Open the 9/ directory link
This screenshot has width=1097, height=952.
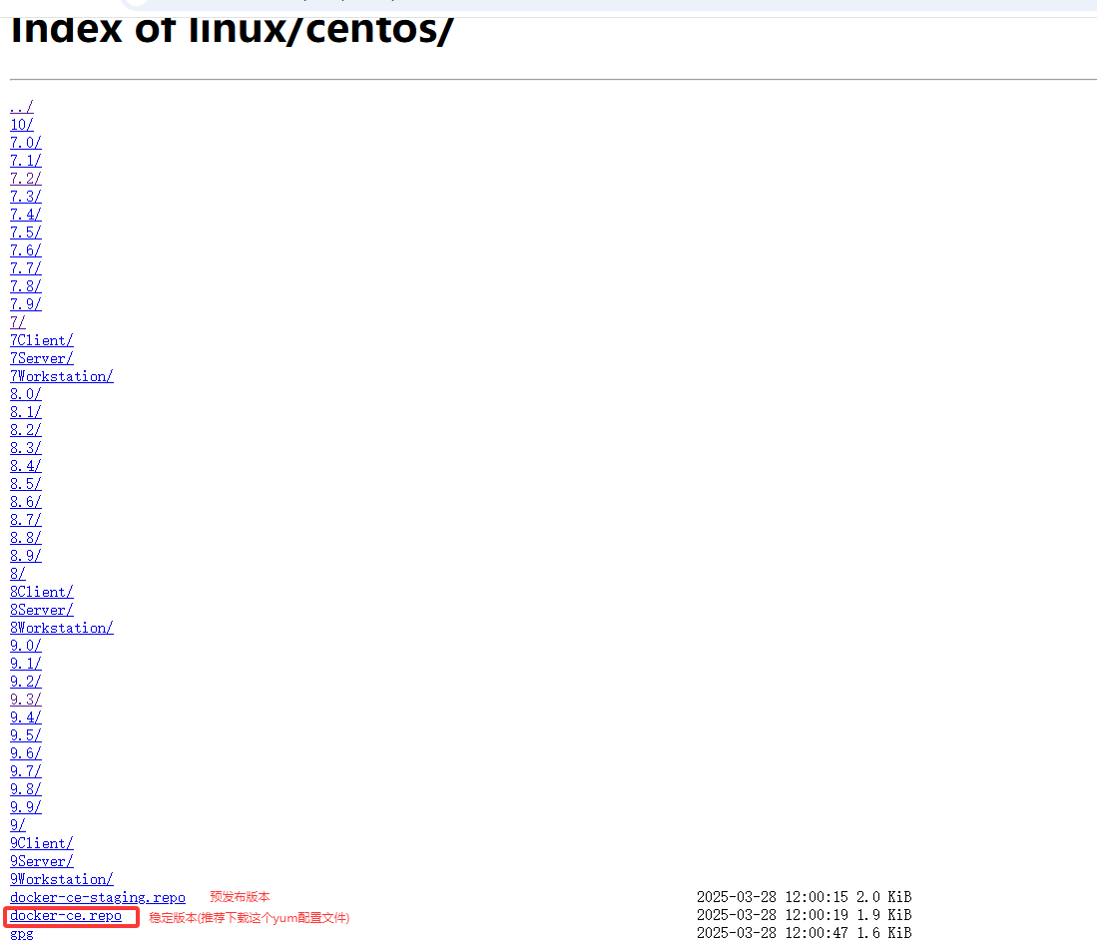point(18,825)
